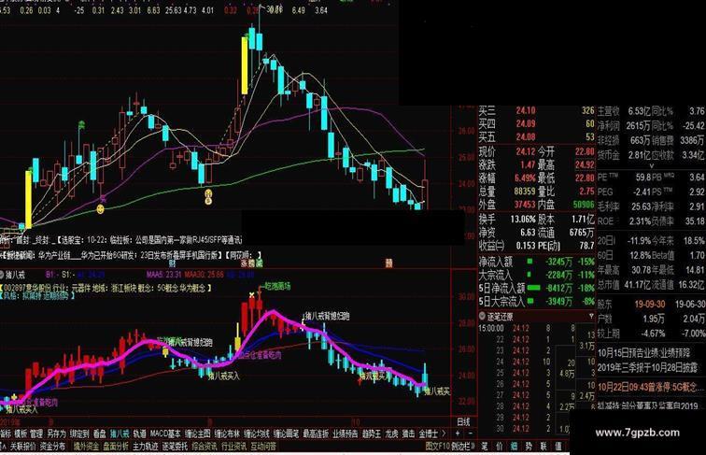Zoom in chart with plus button
Image resolution: width=706 pixels, height=455 pixels.
tap(458, 434)
